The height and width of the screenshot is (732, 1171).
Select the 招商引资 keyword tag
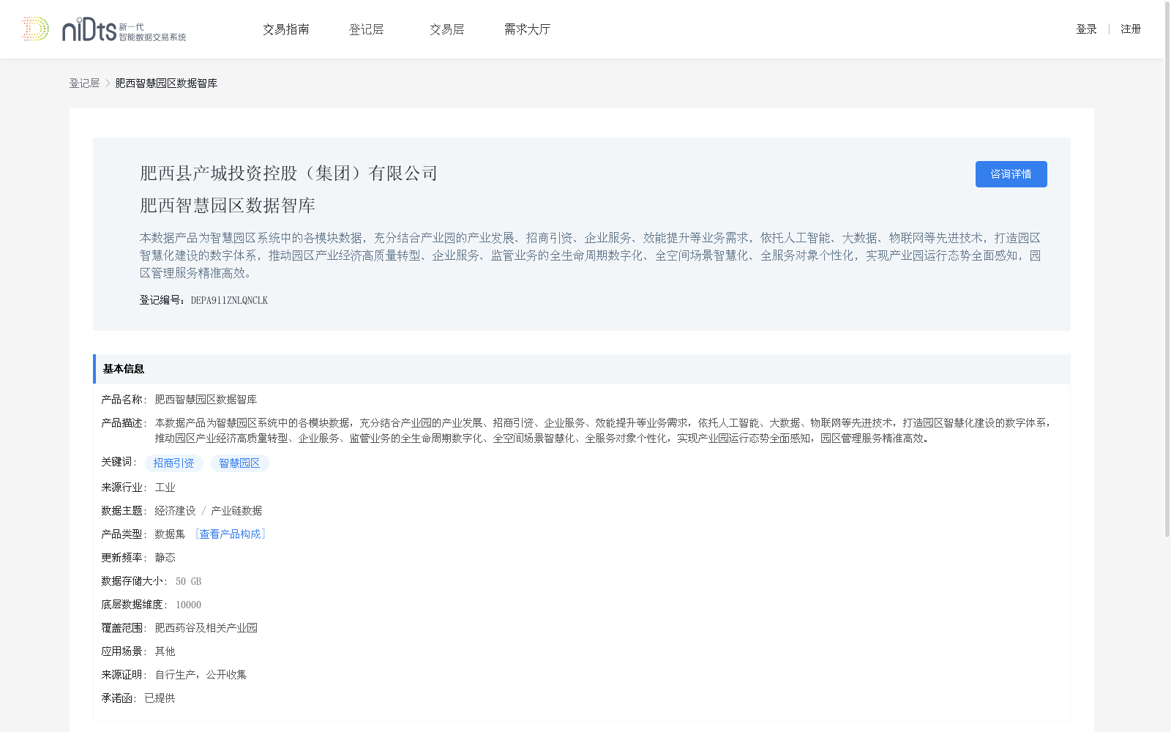pos(174,463)
